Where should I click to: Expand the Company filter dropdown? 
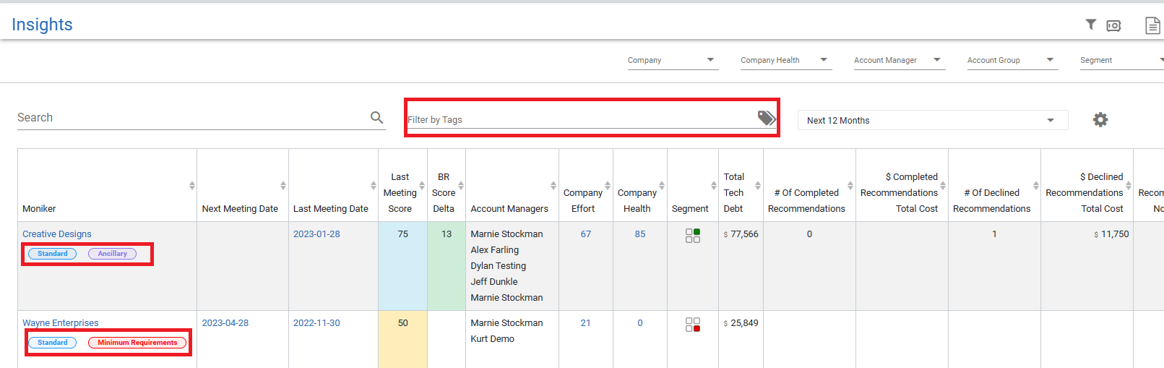coord(673,60)
